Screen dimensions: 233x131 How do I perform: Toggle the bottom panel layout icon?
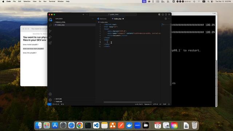[x=163, y=15]
